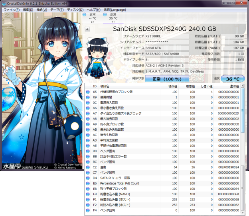Click the 現在値 column header
This screenshot has height=216, width=249.
170,86
